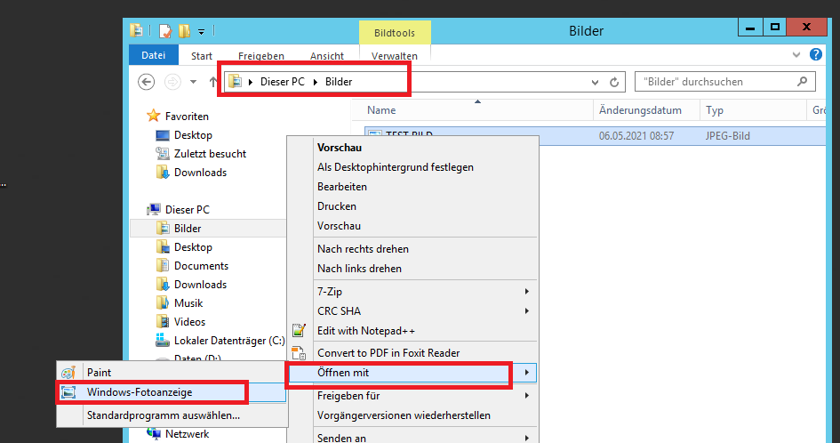
Task: Click the back navigation arrow
Action: coord(148,82)
